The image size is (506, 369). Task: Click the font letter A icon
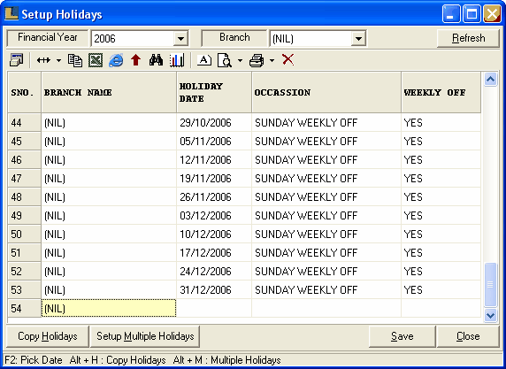click(x=204, y=60)
